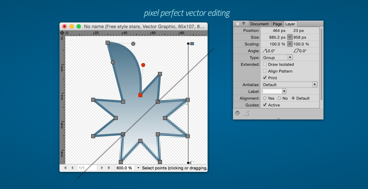Switch to the Document tab
The width and height of the screenshot is (368, 189).
tap(259, 24)
